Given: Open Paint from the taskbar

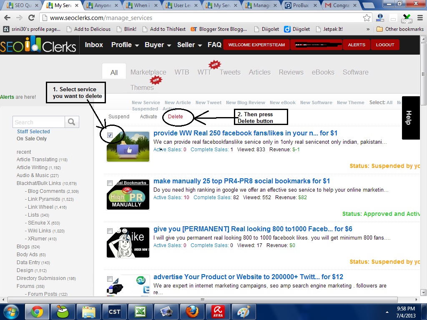Looking at the screenshot, I should pyautogui.click(x=244, y=312).
